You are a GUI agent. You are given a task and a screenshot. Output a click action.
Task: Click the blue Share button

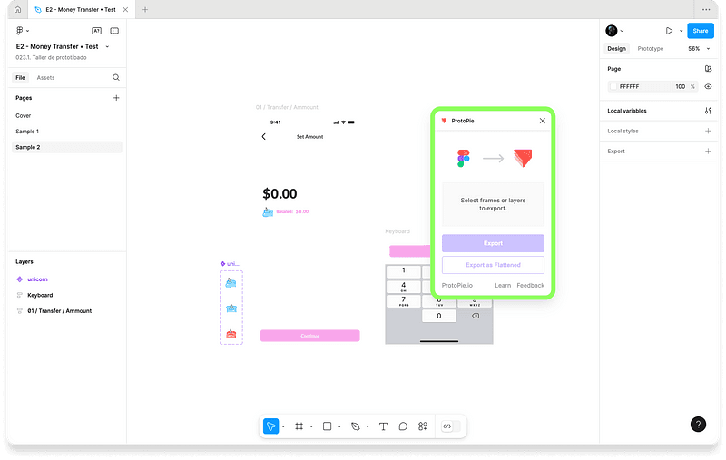click(701, 31)
